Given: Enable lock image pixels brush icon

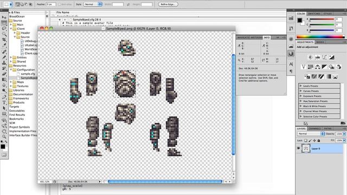Looking at the screenshot, I should 310,140.
